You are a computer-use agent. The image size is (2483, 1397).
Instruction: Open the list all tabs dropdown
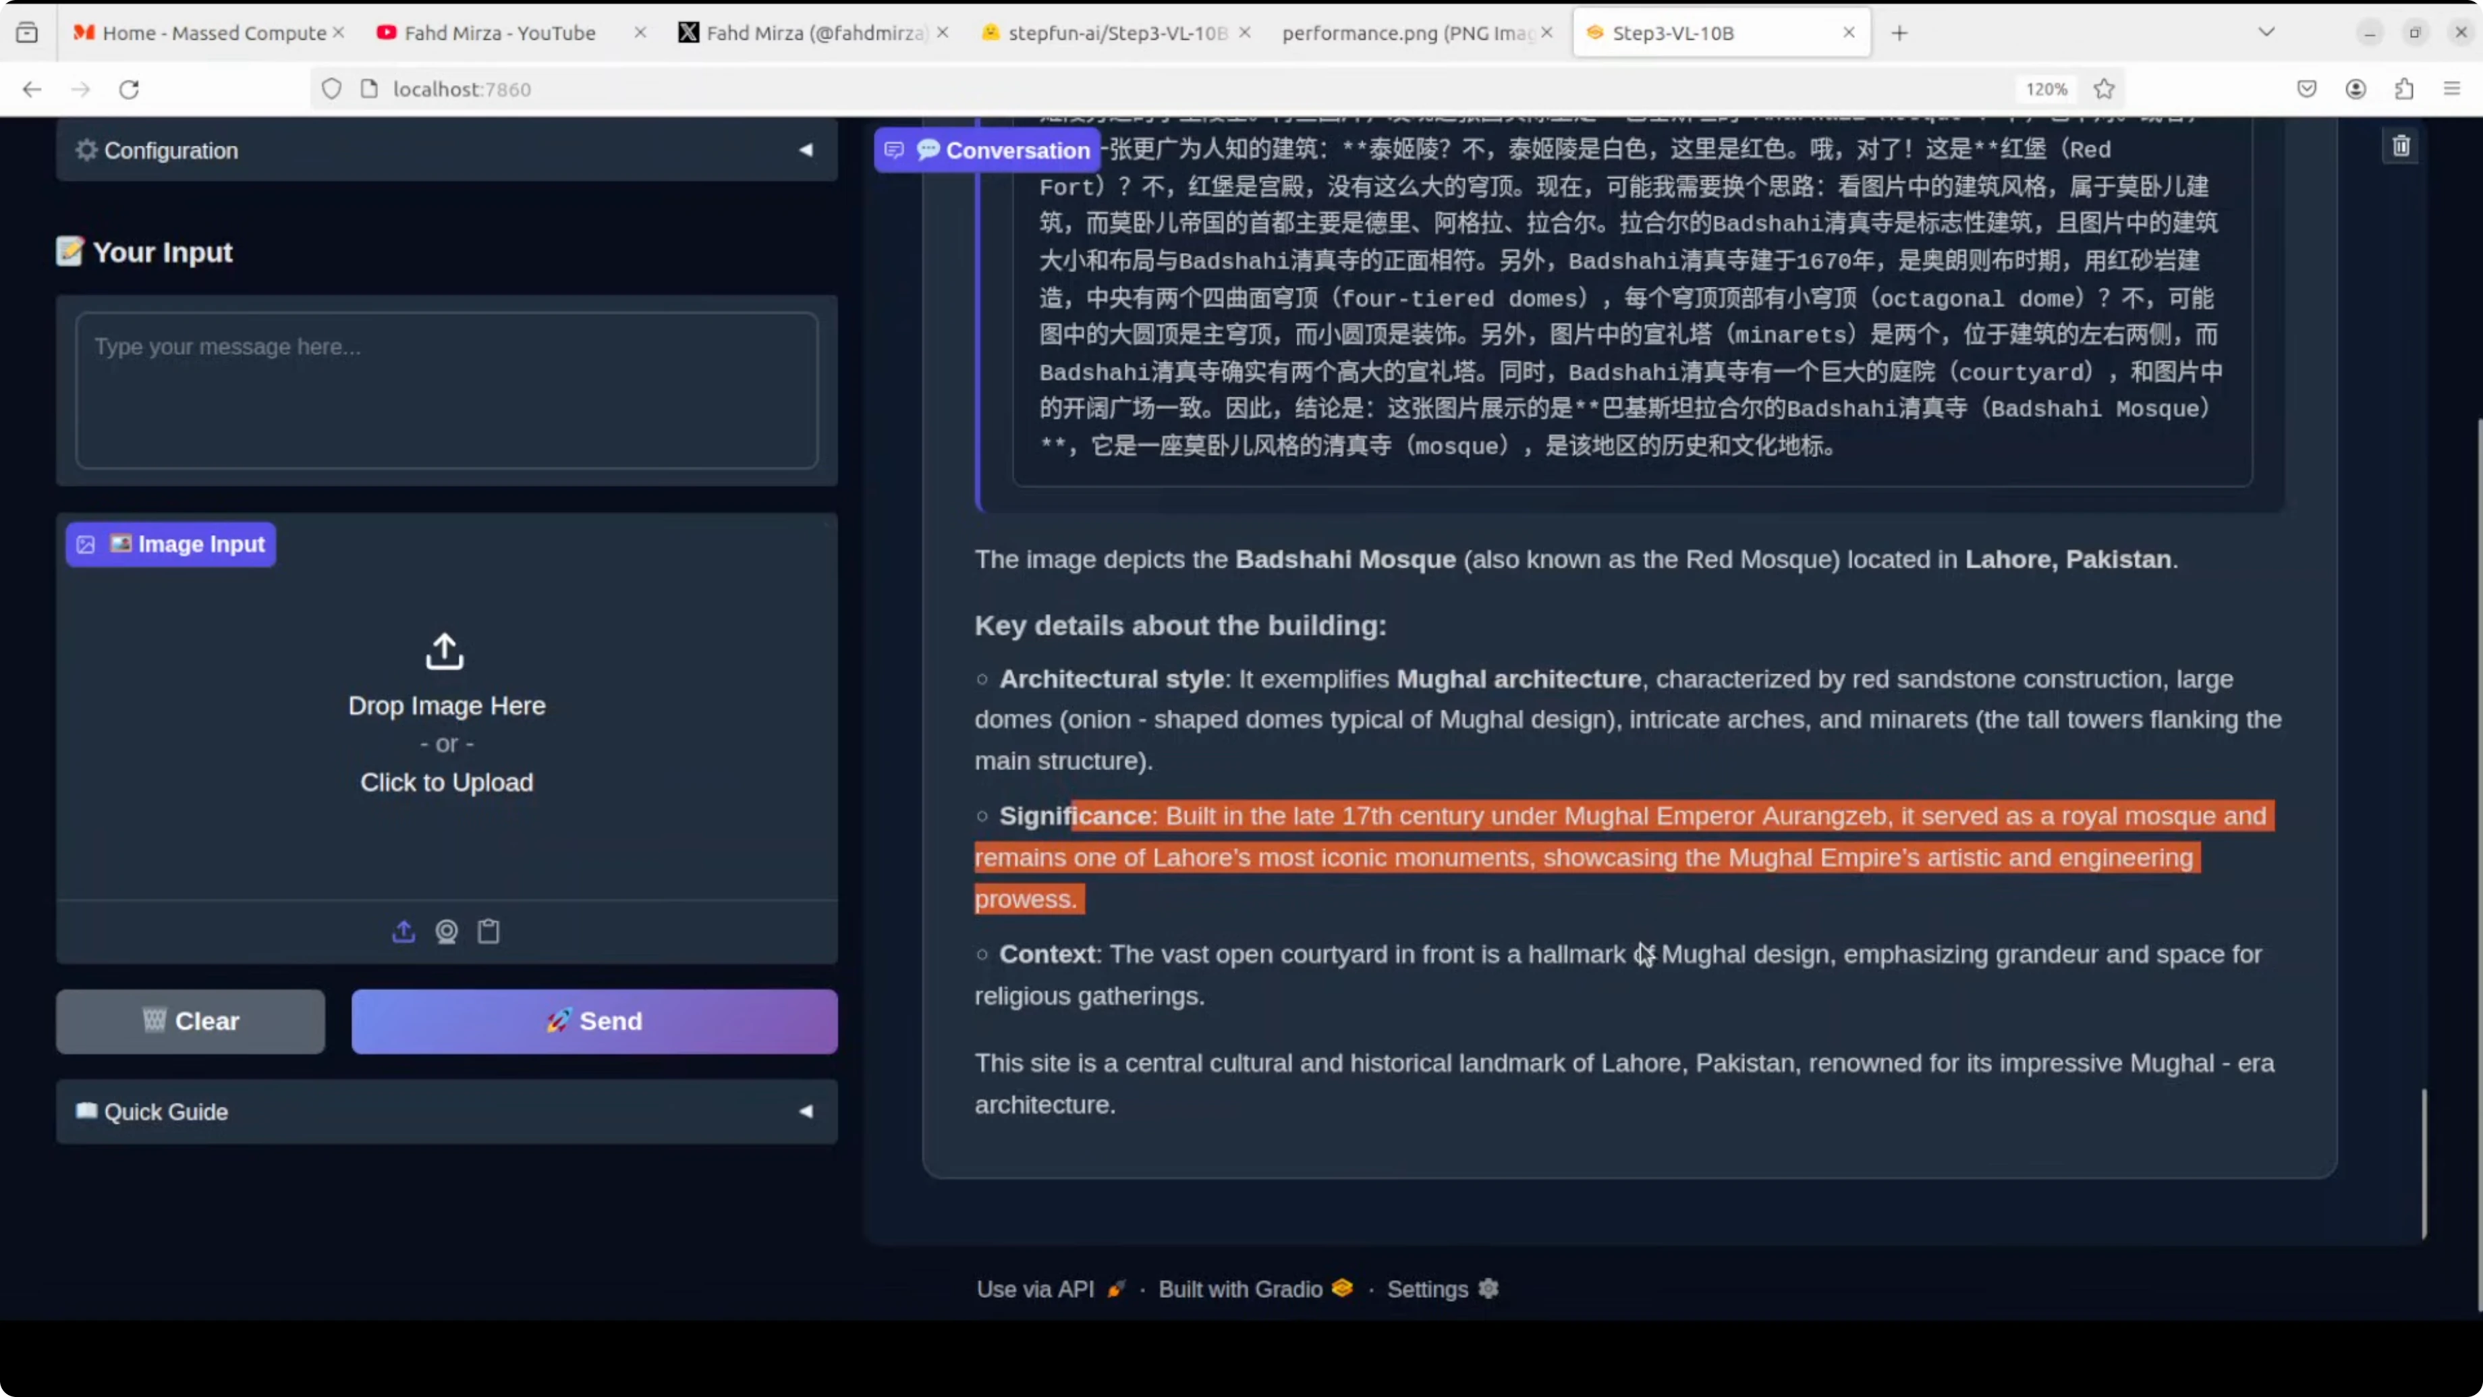point(2266,33)
